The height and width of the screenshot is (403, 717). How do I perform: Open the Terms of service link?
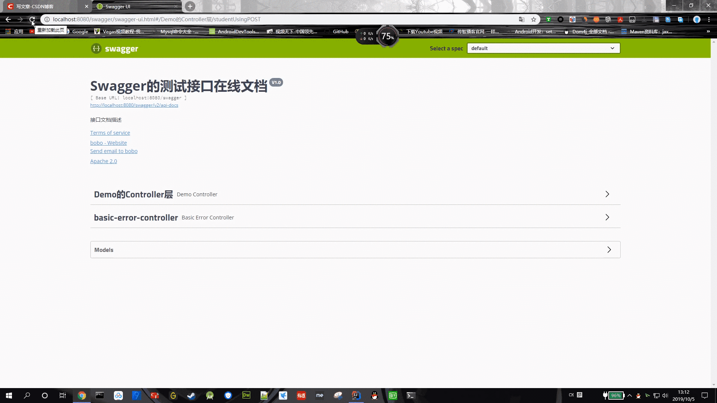110,133
